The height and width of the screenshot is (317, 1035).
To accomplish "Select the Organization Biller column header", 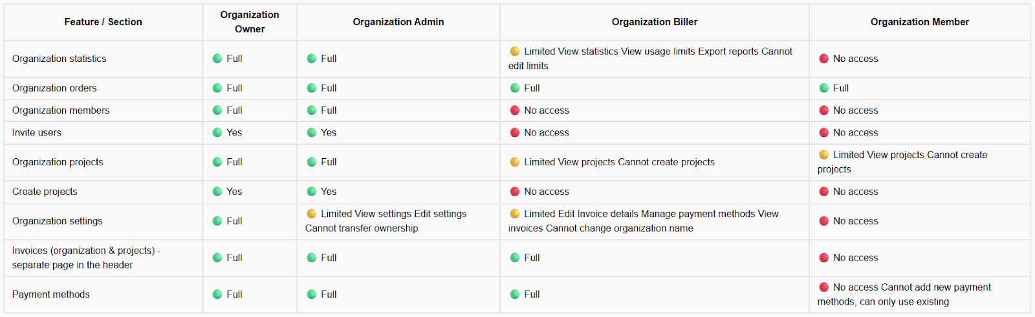I will click(x=654, y=22).
